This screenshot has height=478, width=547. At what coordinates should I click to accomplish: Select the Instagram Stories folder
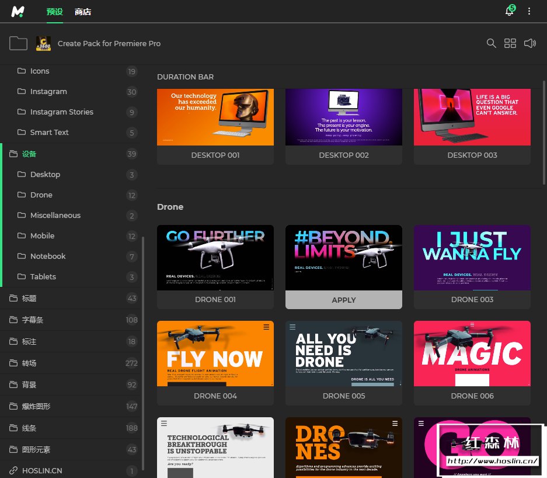61,112
